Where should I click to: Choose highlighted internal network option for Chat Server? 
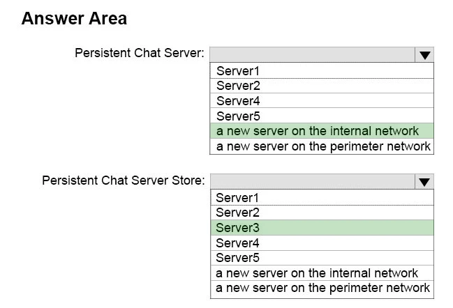[321, 131]
